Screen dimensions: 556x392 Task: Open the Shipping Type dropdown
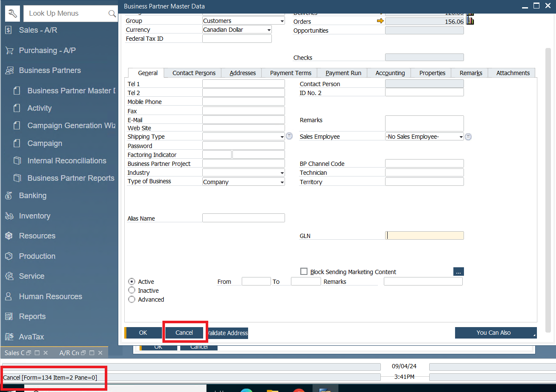[282, 137]
